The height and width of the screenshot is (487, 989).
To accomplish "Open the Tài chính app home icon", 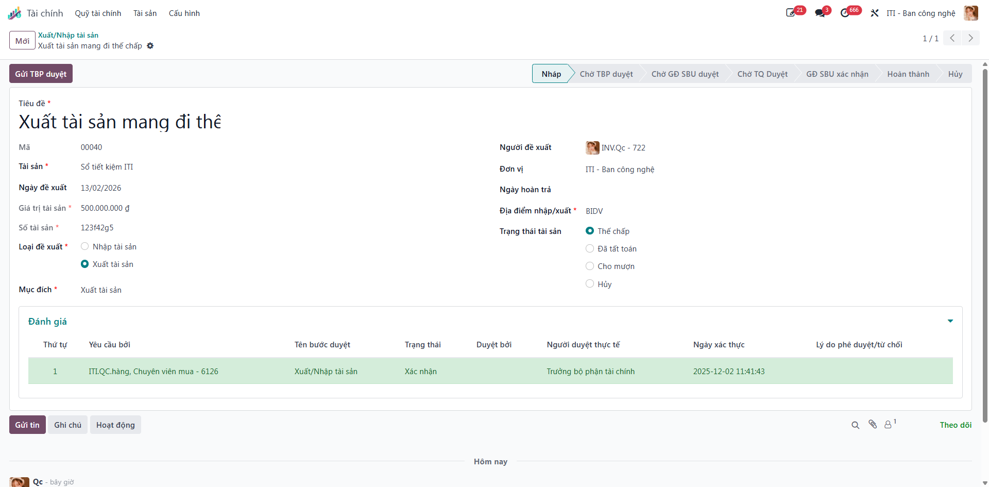I will (14, 13).
